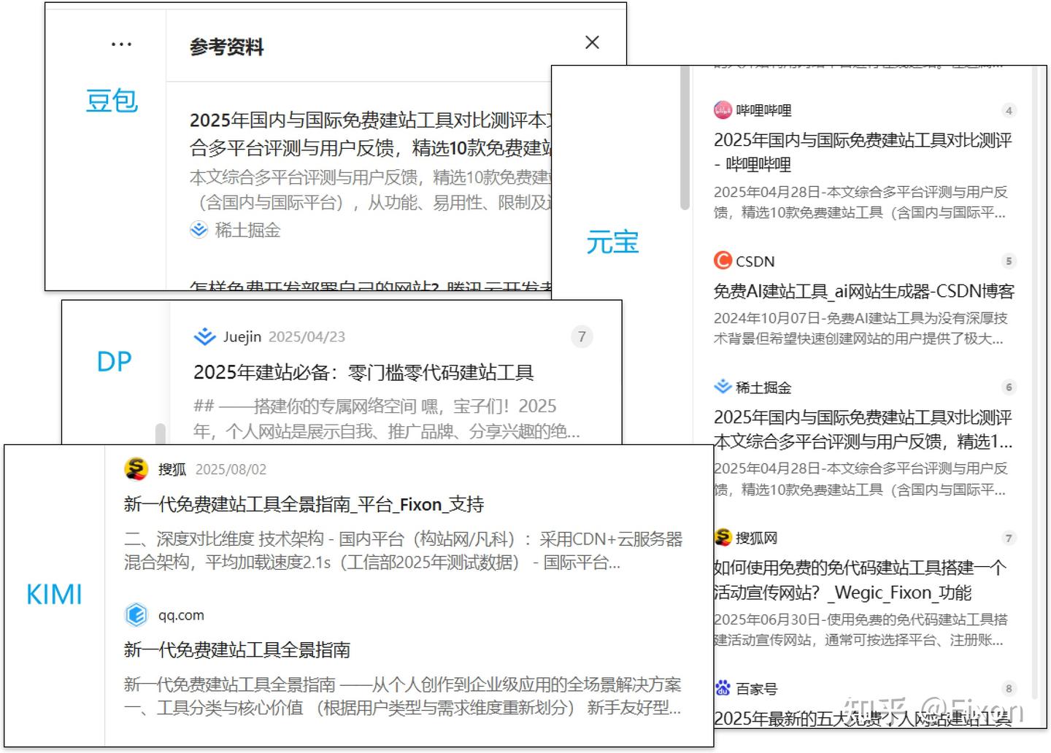
Task: Click 搜狐 source name in KIMI panel
Action: click(172, 469)
